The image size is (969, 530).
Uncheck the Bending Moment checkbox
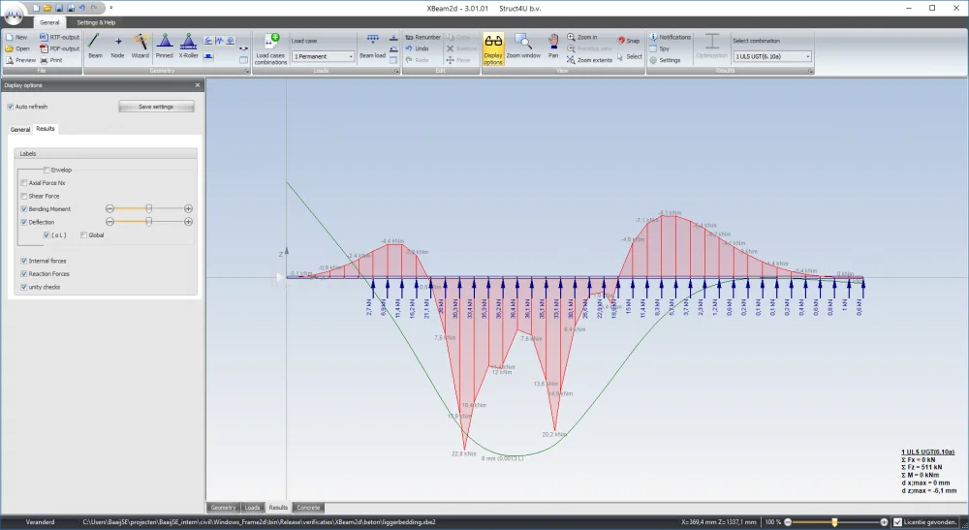tap(24, 208)
